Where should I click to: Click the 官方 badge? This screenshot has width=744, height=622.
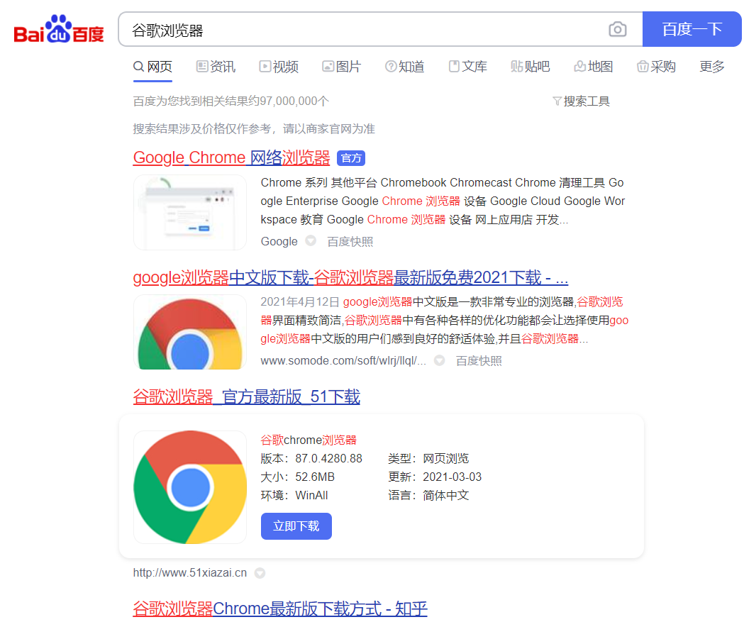tap(351, 158)
